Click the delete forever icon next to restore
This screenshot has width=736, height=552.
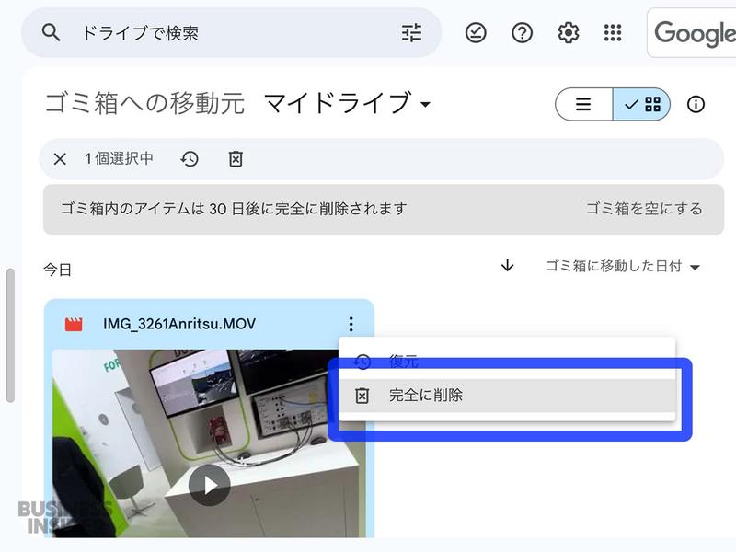point(234,158)
